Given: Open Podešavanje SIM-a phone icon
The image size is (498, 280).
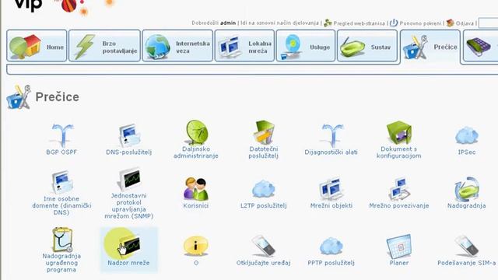Looking at the screenshot, I should 467,246.
